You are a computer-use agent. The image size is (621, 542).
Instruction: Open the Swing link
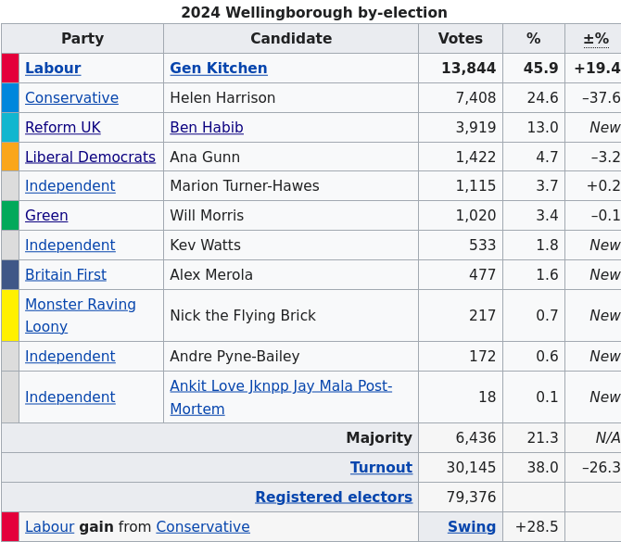(x=472, y=527)
